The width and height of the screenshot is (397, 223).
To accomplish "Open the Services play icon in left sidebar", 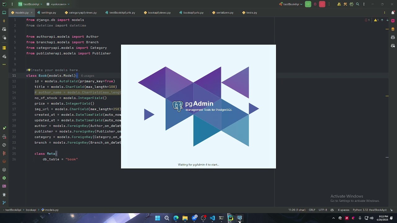I will tap(4, 128).
